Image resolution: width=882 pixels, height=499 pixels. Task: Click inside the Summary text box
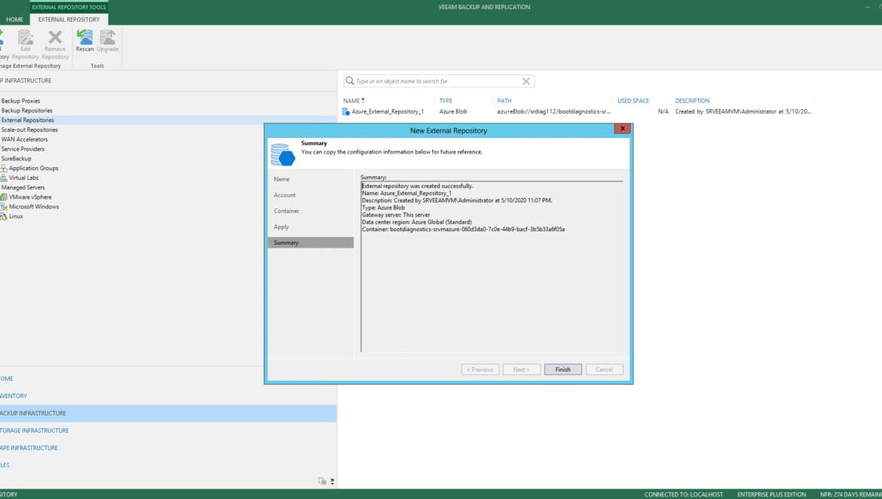(x=492, y=266)
